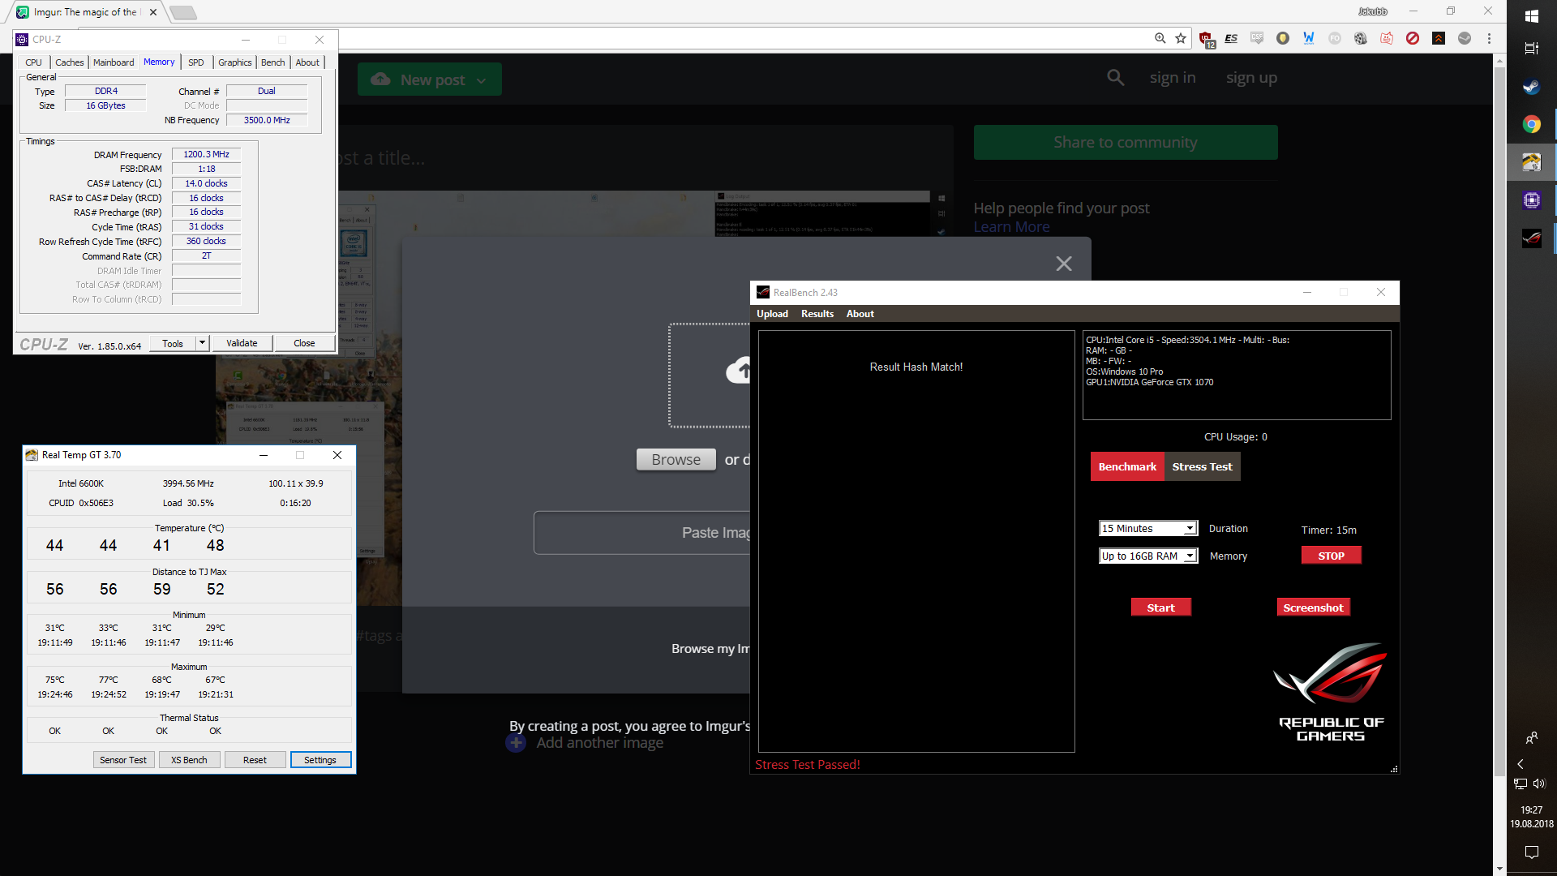This screenshot has height=876, width=1557.
Task: Open Chrome three-dot menu
Action: (1489, 38)
